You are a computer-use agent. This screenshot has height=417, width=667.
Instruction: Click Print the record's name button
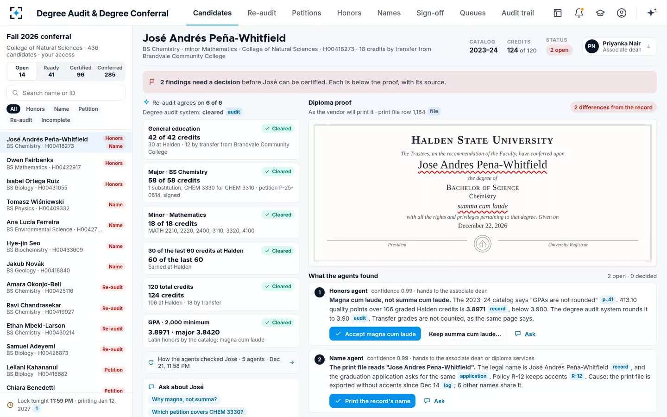tap(372, 401)
